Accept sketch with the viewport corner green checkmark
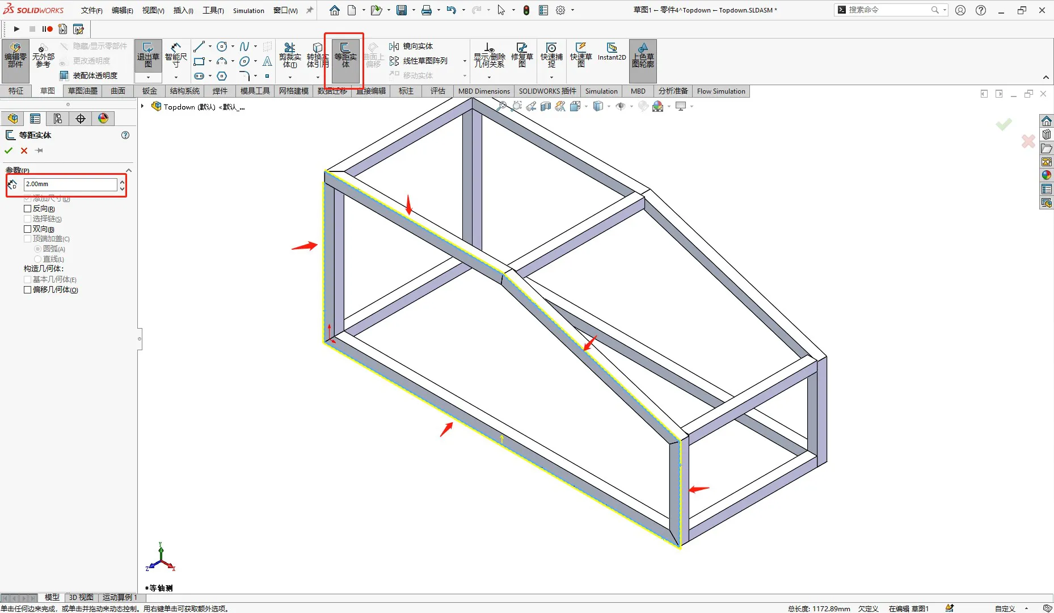The height and width of the screenshot is (613, 1054). click(1004, 124)
